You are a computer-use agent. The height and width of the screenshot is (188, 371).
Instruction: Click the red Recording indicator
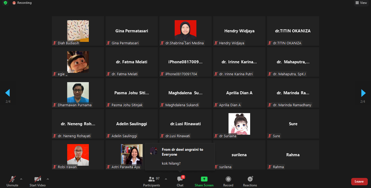pos(22,3)
